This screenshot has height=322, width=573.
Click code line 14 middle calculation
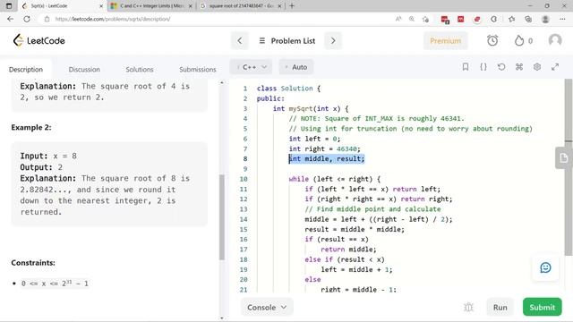pyautogui.click(x=378, y=219)
